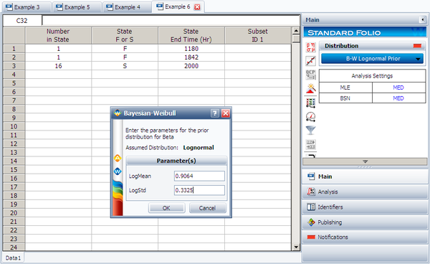Open the Publishing page

[x=365, y=222]
